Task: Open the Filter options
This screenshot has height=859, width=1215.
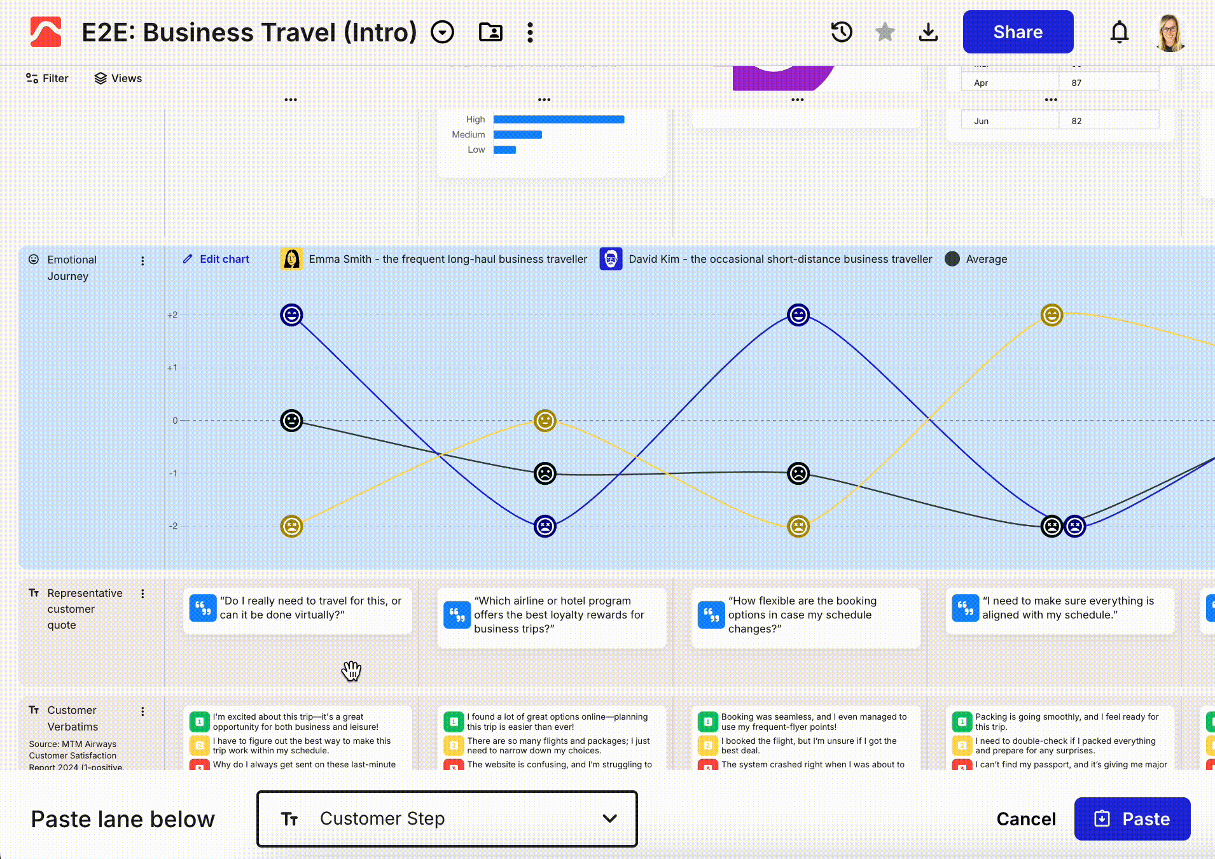Action: tap(47, 78)
